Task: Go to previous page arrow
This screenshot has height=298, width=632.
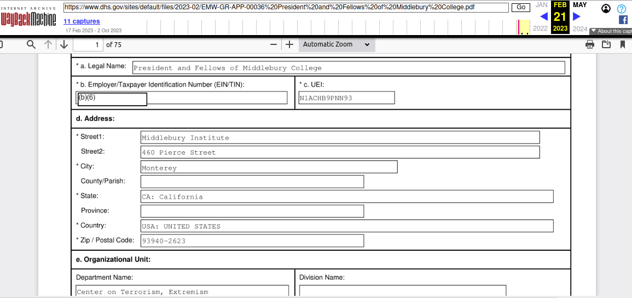Action: [48, 44]
